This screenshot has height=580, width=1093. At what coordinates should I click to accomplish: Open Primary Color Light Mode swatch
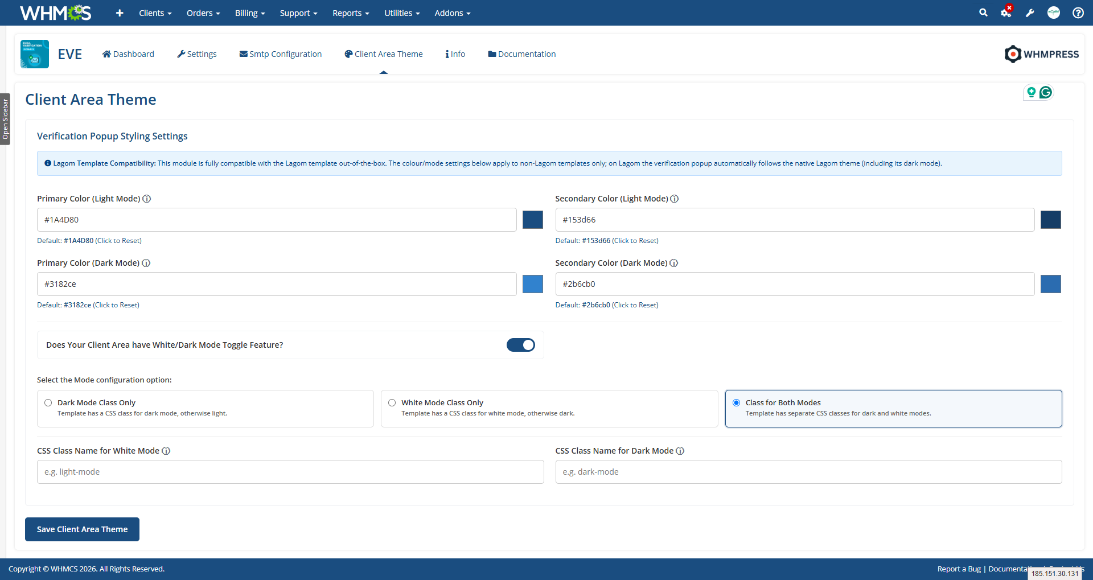point(533,220)
